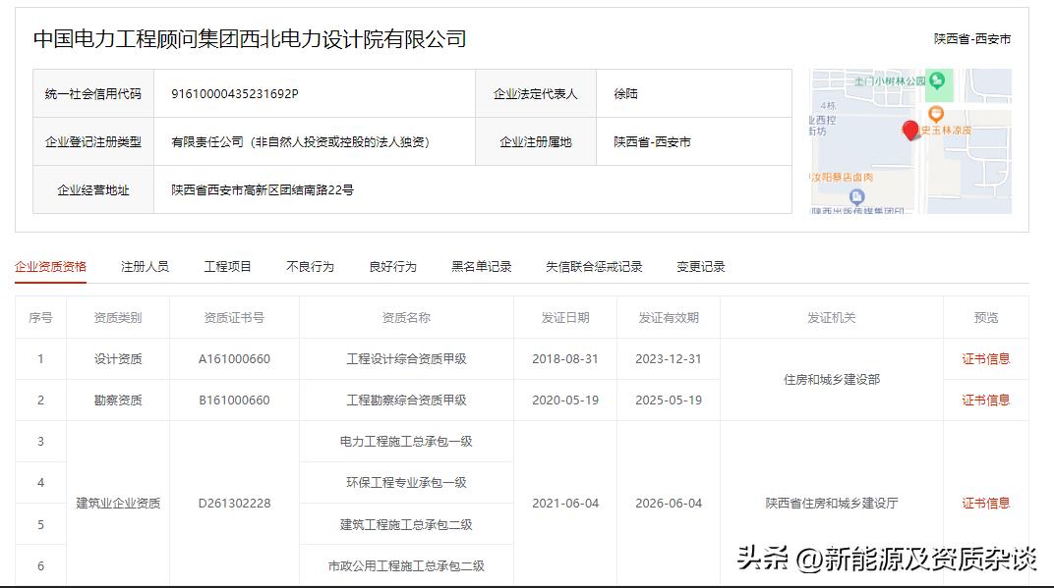Open the 黑名单记录 tab

(478, 265)
